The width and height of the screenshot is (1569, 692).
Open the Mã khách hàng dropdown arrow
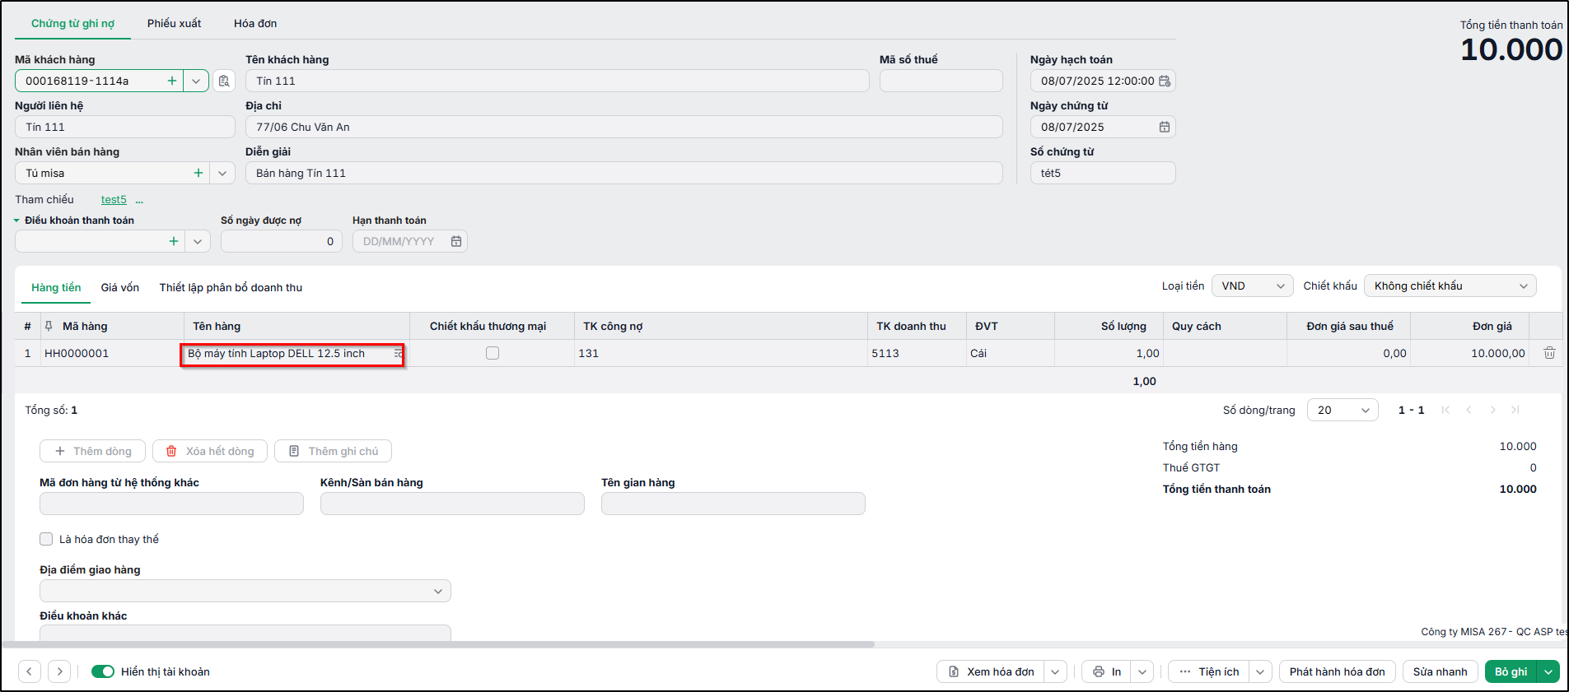(196, 81)
